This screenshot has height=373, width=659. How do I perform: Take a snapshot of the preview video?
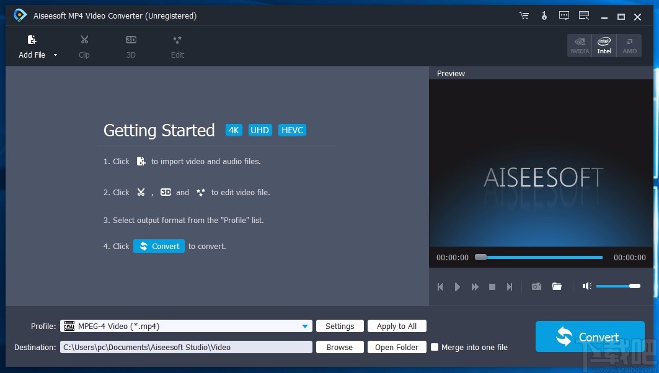pyautogui.click(x=536, y=286)
